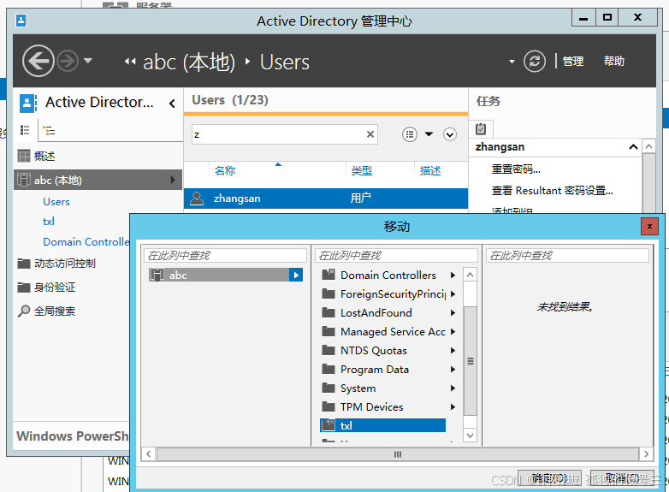Open the navigation history dropdown arrow
The image size is (669, 492).
coord(88,61)
